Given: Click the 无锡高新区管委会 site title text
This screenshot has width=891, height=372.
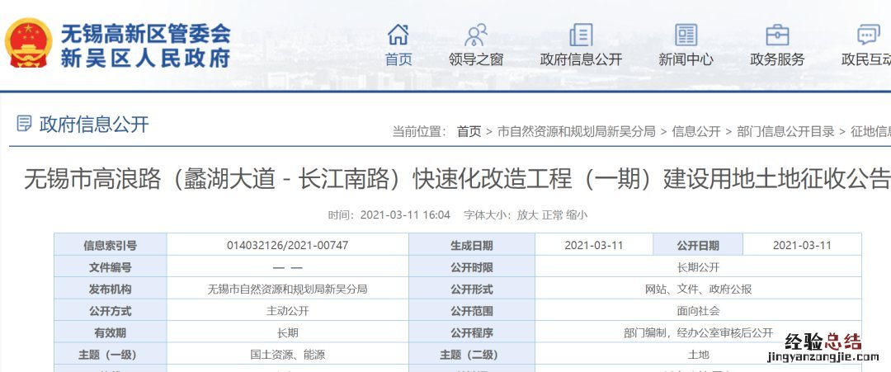Looking at the screenshot, I should (145, 34).
